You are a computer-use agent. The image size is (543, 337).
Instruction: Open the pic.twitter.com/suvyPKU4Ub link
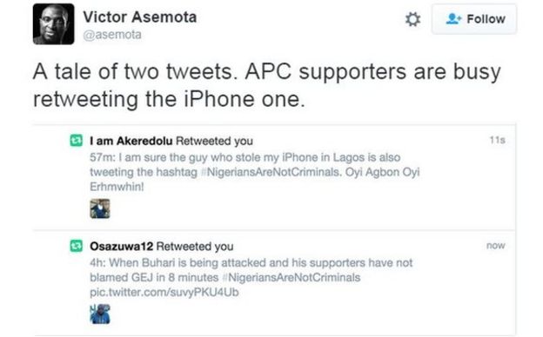pyautogui.click(x=164, y=293)
